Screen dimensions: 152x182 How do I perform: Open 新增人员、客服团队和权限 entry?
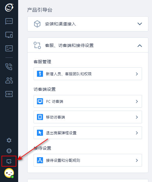(x=88, y=74)
